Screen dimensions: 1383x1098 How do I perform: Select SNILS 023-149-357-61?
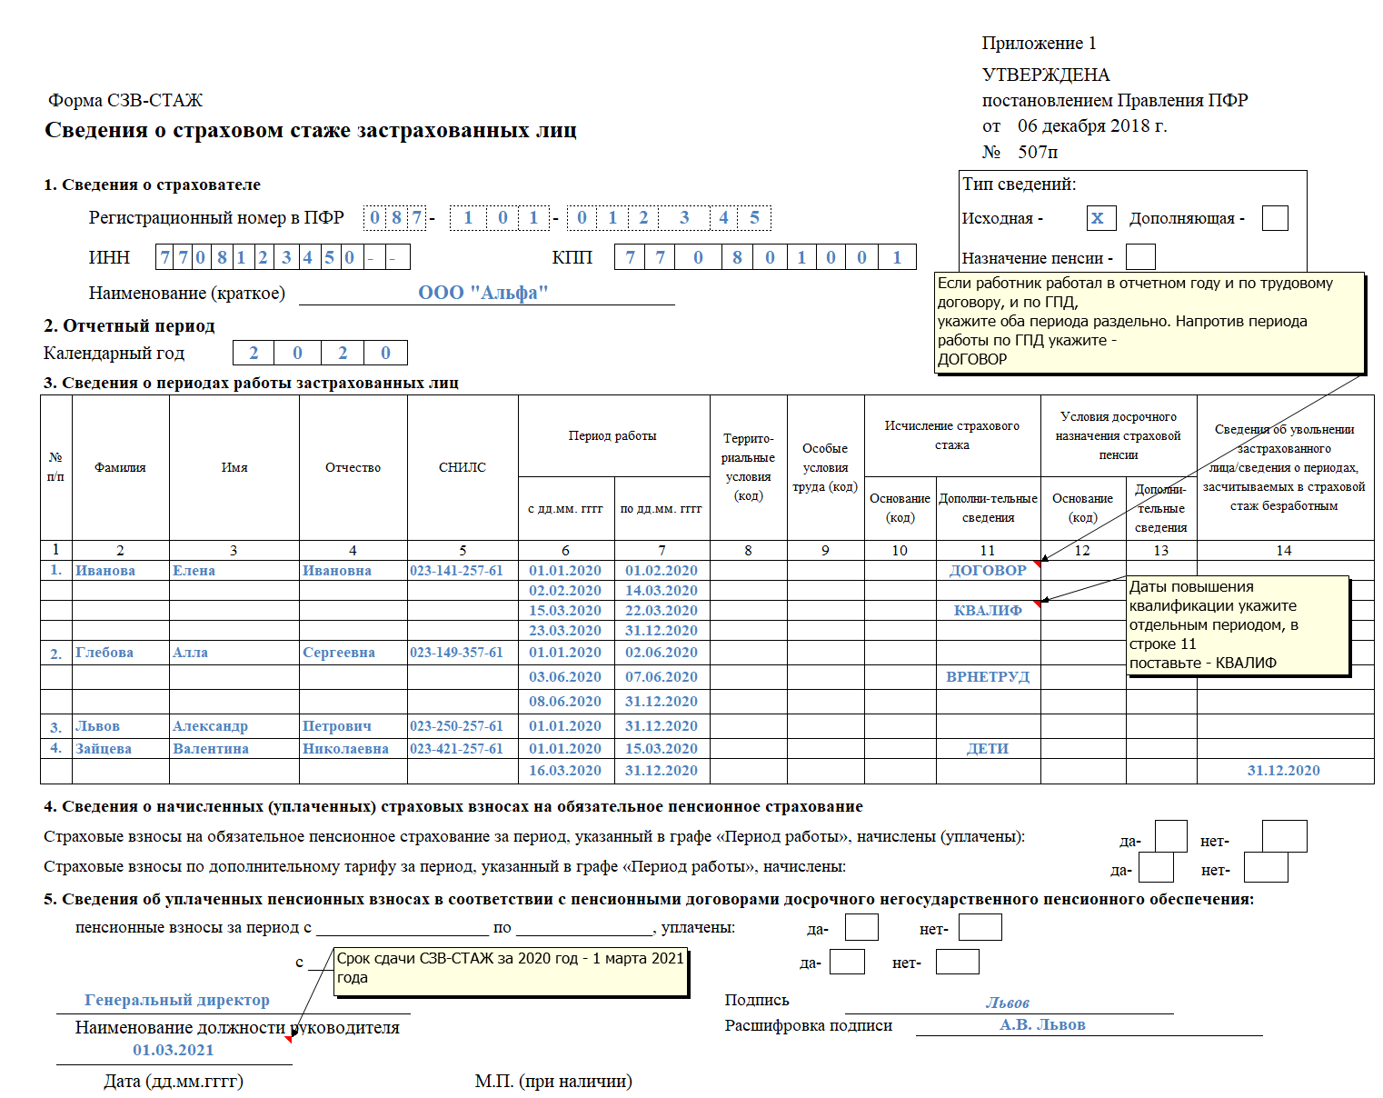point(463,653)
